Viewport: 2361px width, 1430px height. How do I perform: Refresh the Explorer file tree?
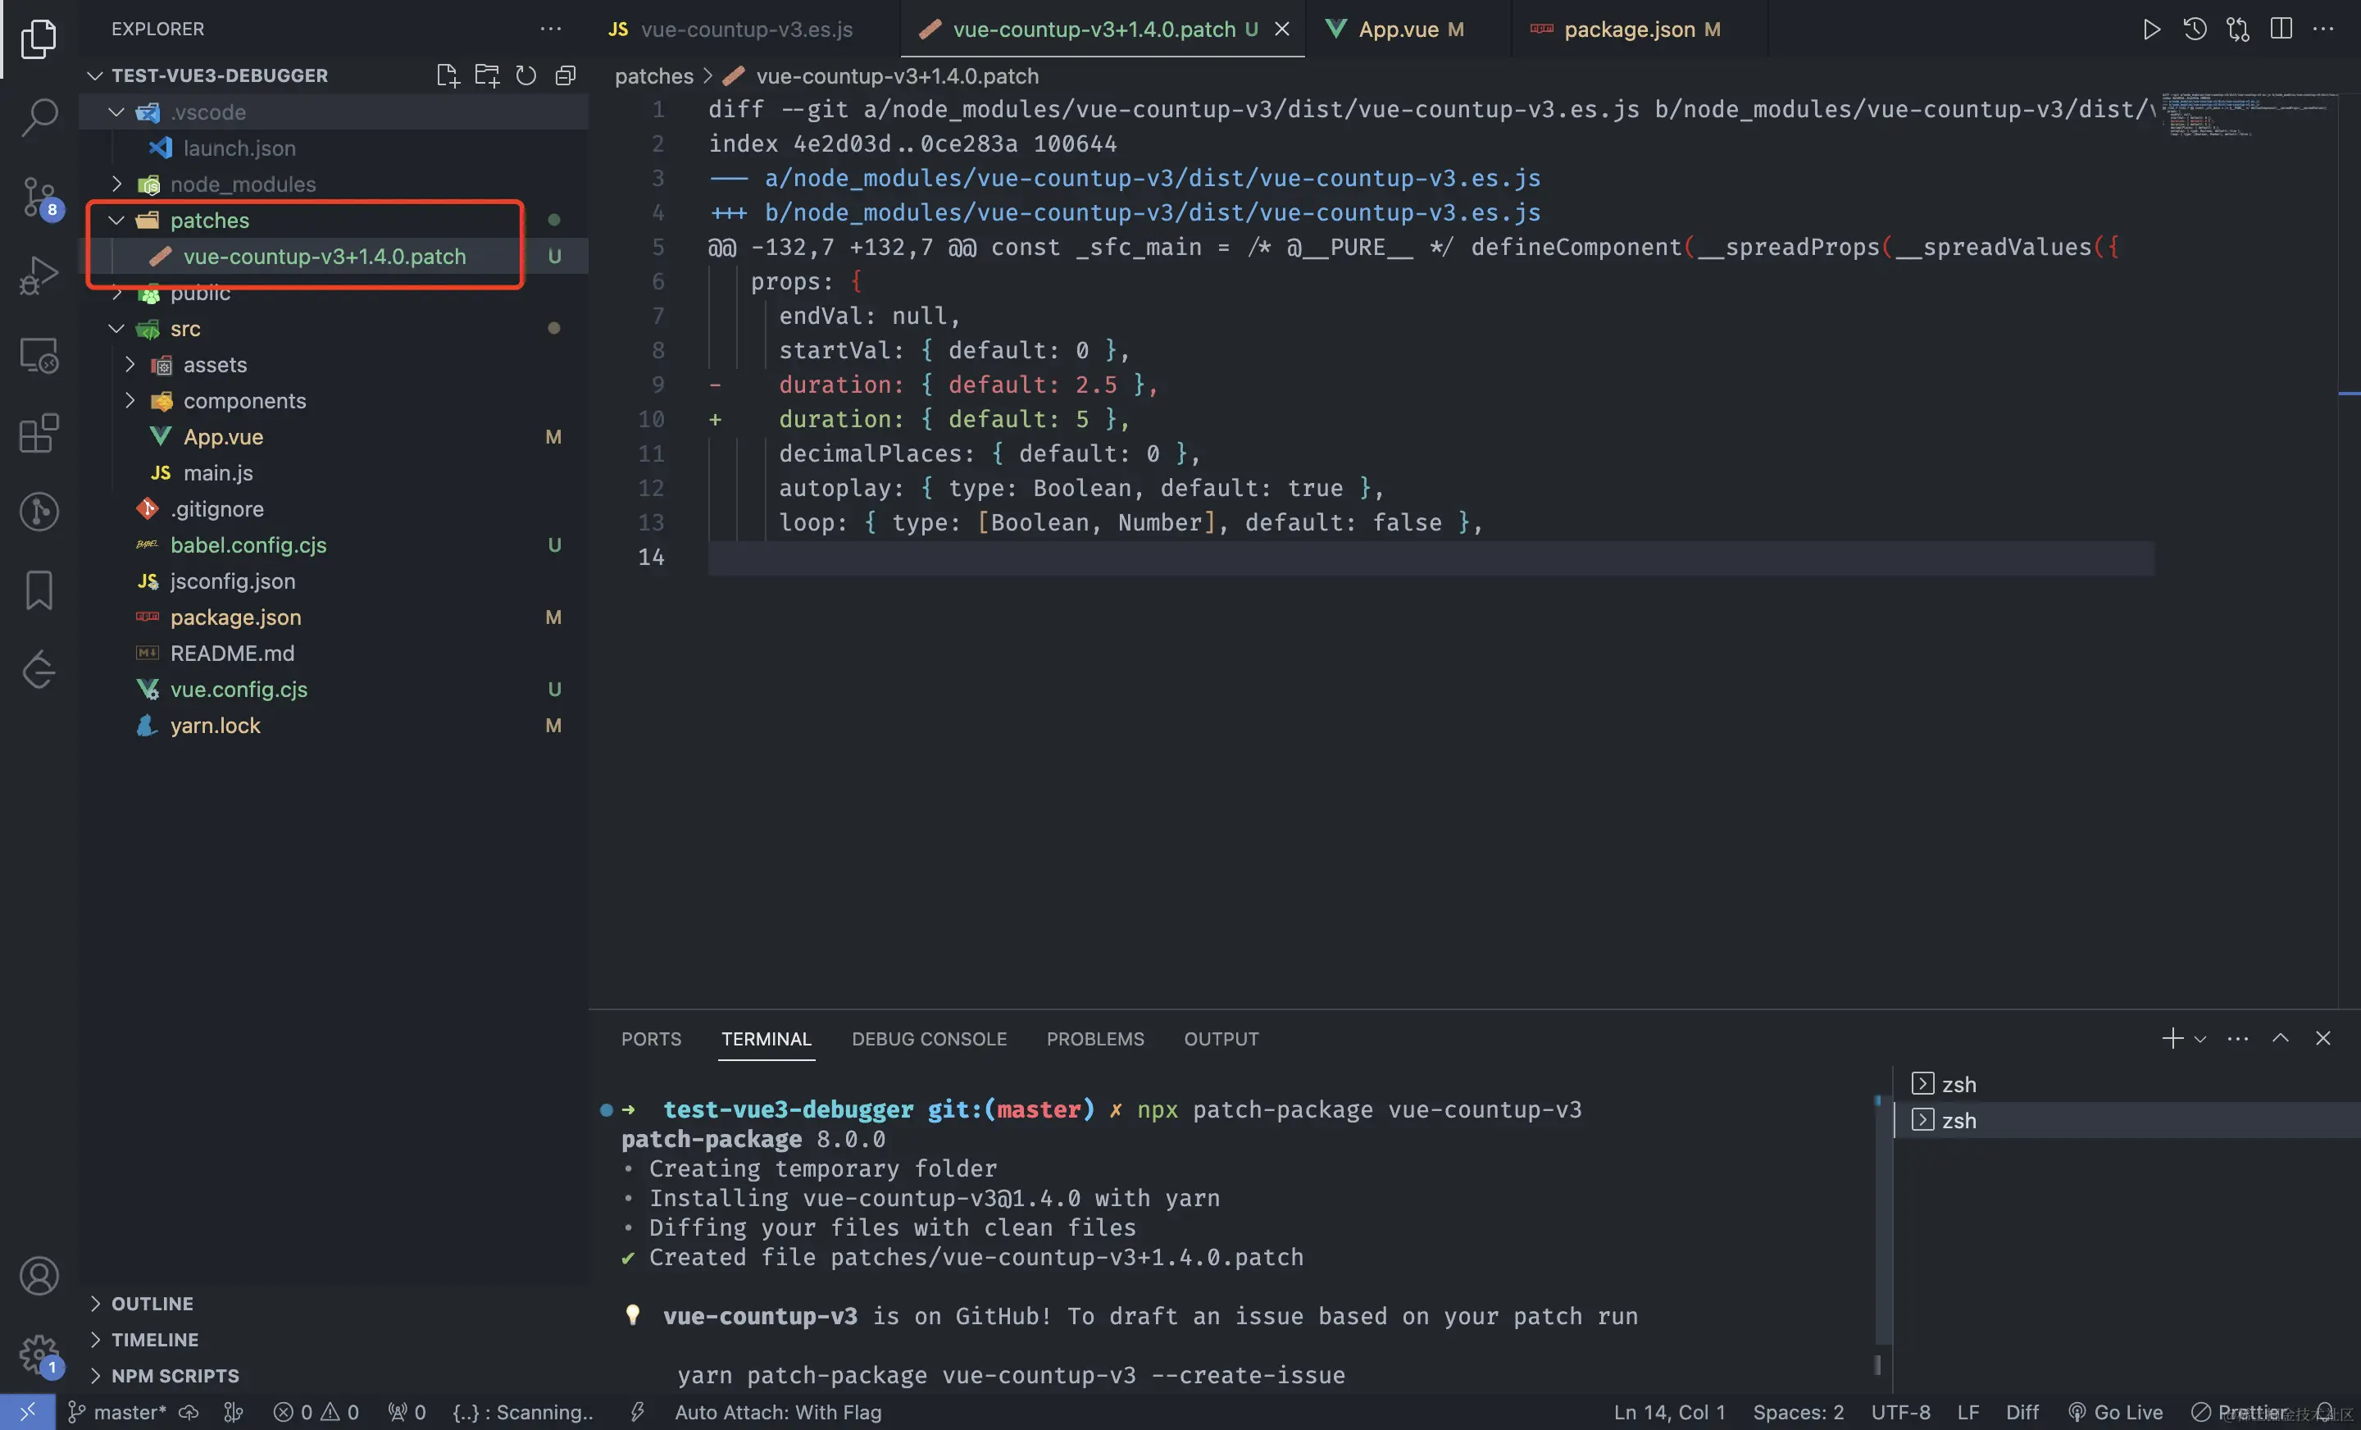pos(526,75)
